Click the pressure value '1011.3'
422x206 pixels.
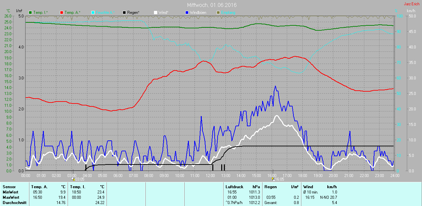254,192
